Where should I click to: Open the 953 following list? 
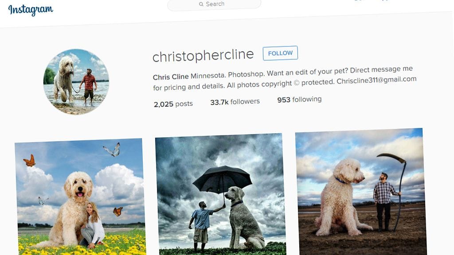click(299, 100)
